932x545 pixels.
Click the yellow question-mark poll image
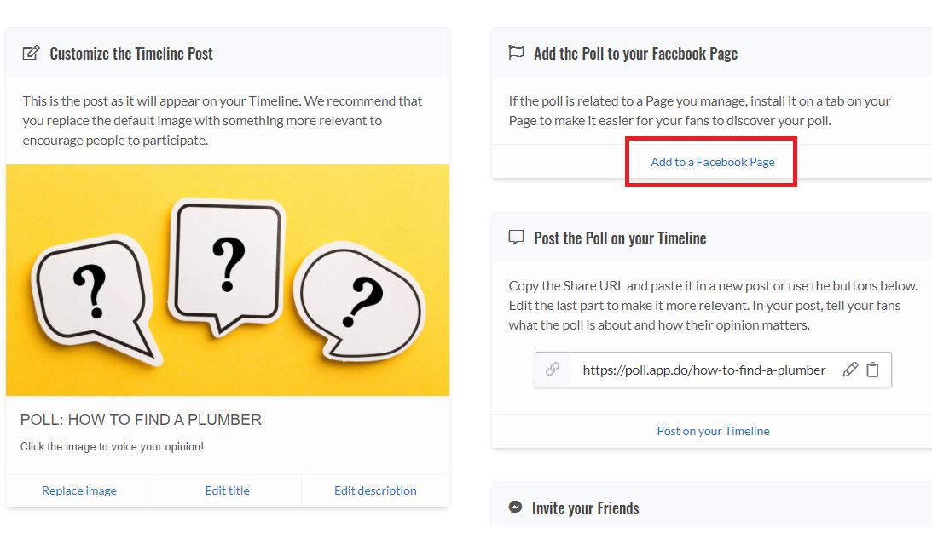(228, 280)
